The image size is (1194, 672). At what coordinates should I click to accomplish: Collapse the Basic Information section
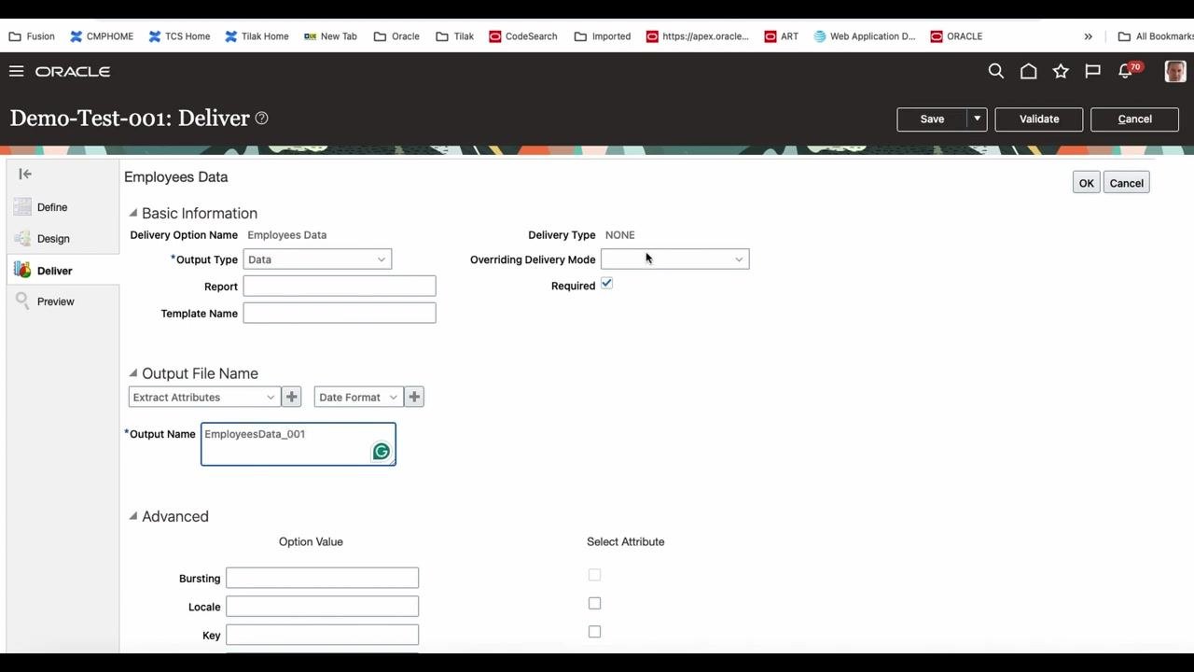[133, 213]
